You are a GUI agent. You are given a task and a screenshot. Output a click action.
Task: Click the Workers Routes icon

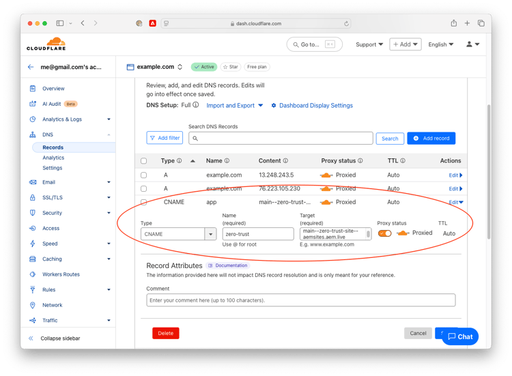pos(33,274)
